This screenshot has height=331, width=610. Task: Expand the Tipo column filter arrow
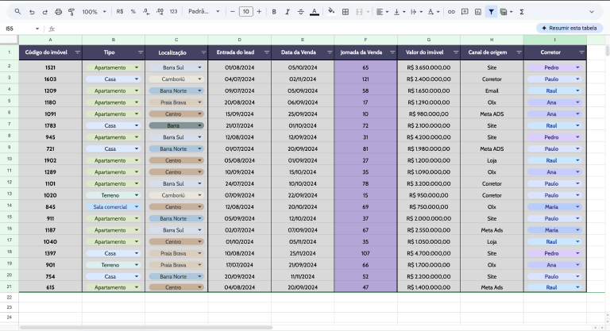point(141,52)
